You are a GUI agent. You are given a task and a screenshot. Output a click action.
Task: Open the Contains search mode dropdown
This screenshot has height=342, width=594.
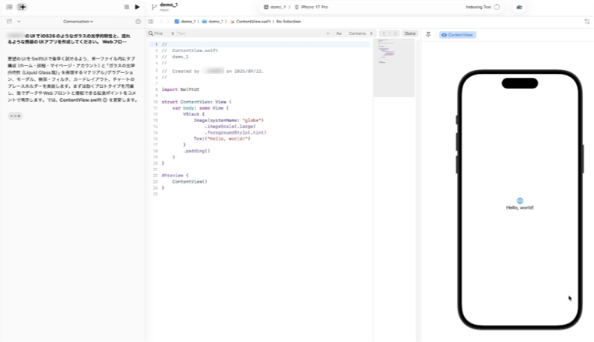point(359,34)
